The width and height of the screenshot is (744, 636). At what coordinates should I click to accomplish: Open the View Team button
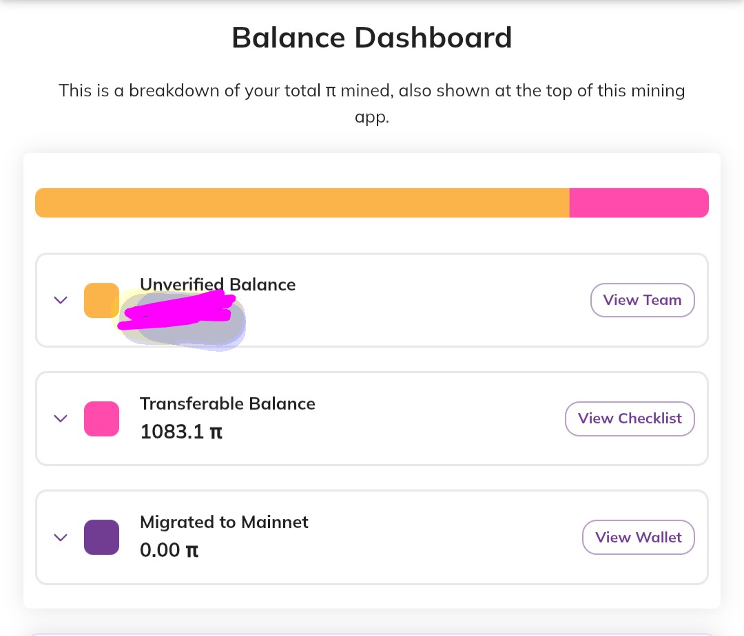pyautogui.click(x=643, y=300)
